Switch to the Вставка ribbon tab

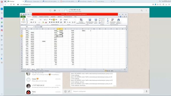[35, 17]
